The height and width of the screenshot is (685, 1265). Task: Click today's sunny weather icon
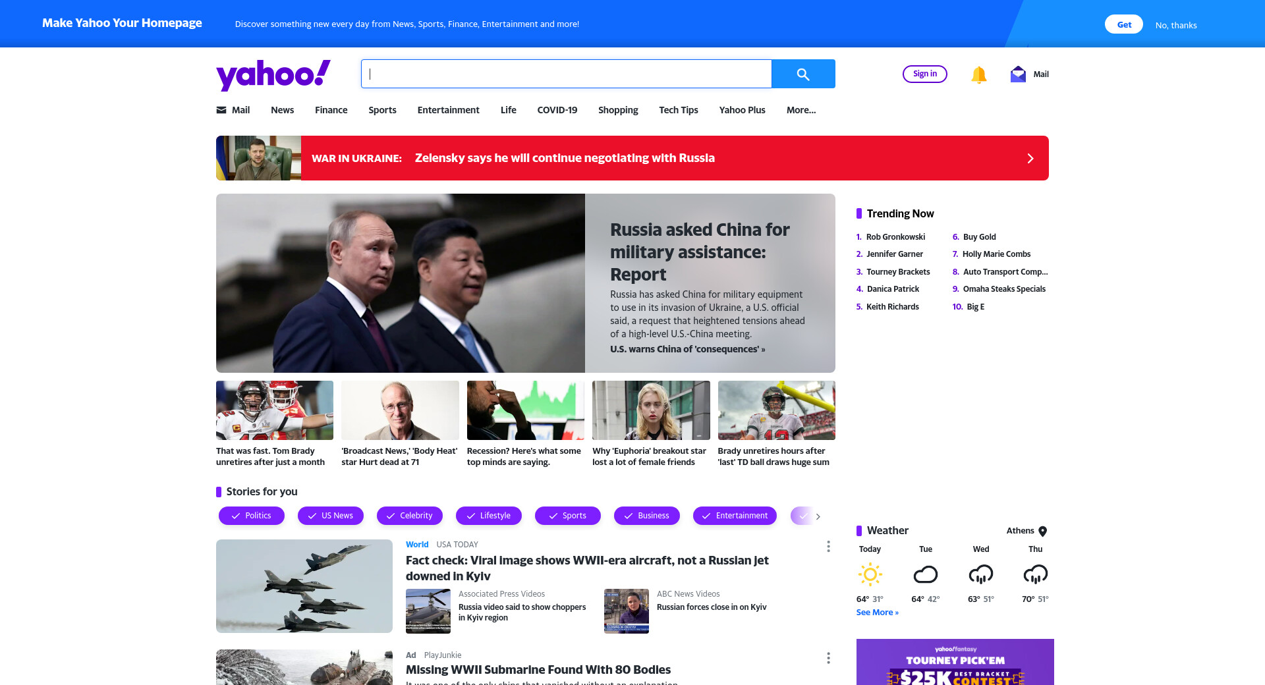click(870, 574)
